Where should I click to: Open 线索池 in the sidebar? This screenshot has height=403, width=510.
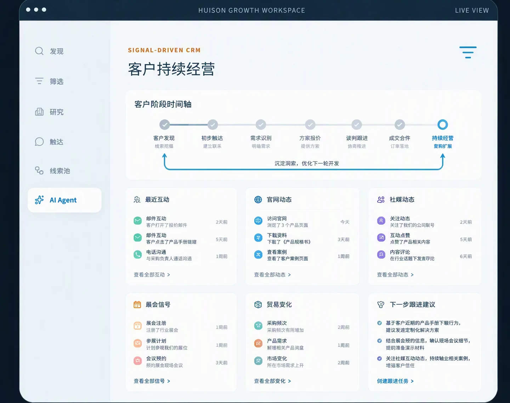52,171
